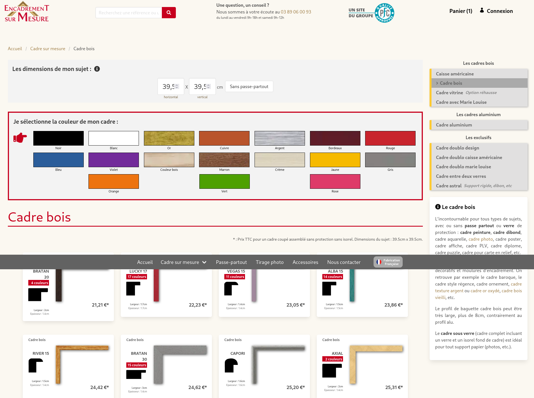Increment the horizontal dimension stepper
This screenshot has height=398, width=534.
point(177,85)
